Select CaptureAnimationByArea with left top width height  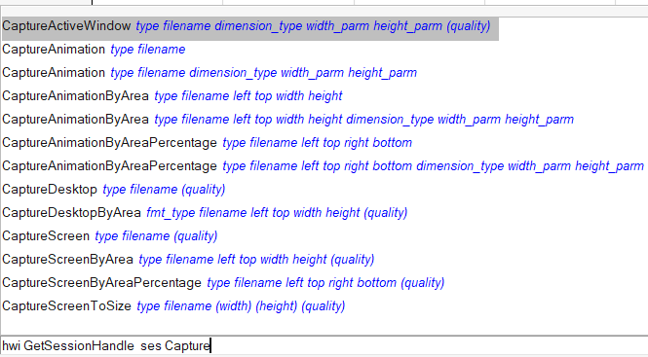[x=172, y=96]
